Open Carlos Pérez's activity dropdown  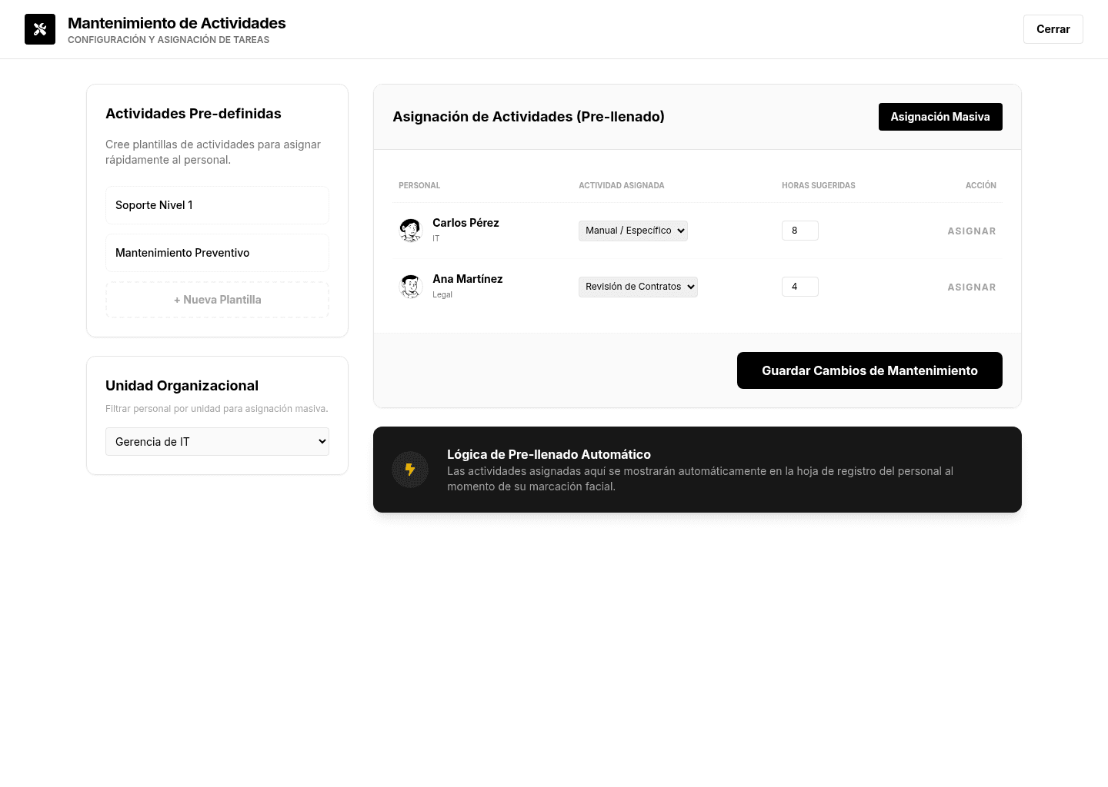(x=633, y=231)
